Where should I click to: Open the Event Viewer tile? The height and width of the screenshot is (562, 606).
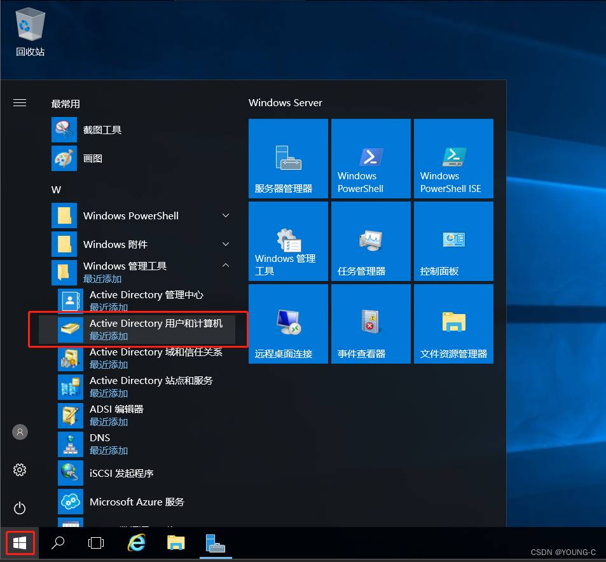[x=371, y=324]
